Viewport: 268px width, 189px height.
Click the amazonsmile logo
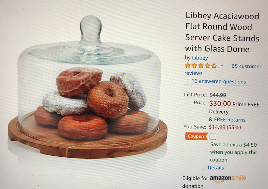[228, 179]
